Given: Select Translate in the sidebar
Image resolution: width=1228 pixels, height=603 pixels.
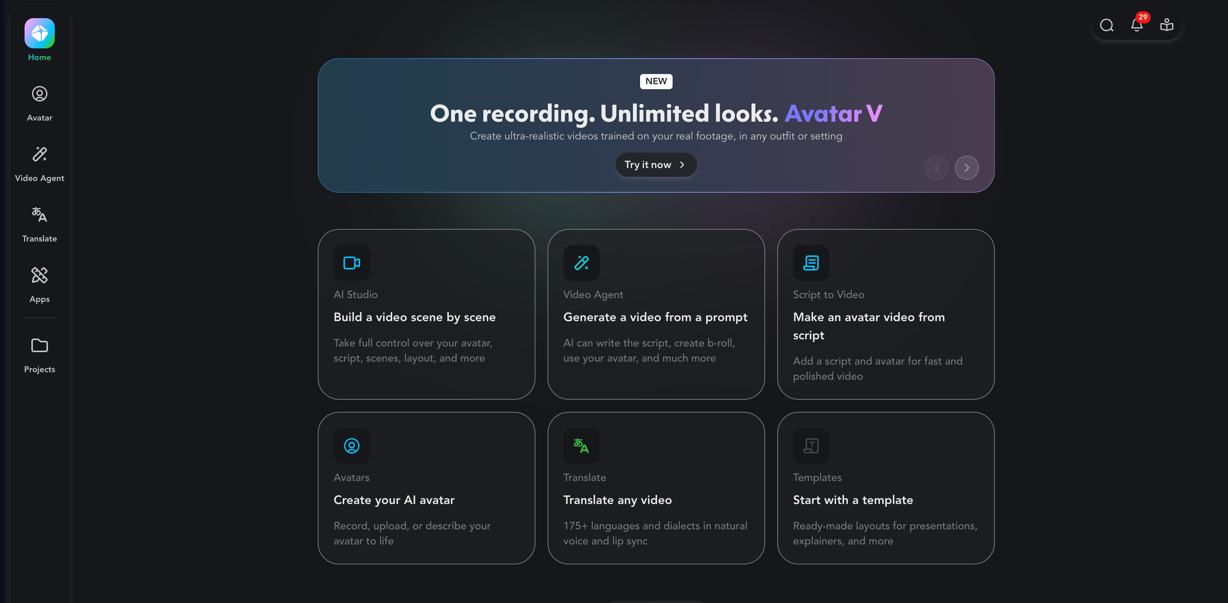Looking at the screenshot, I should point(40,225).
